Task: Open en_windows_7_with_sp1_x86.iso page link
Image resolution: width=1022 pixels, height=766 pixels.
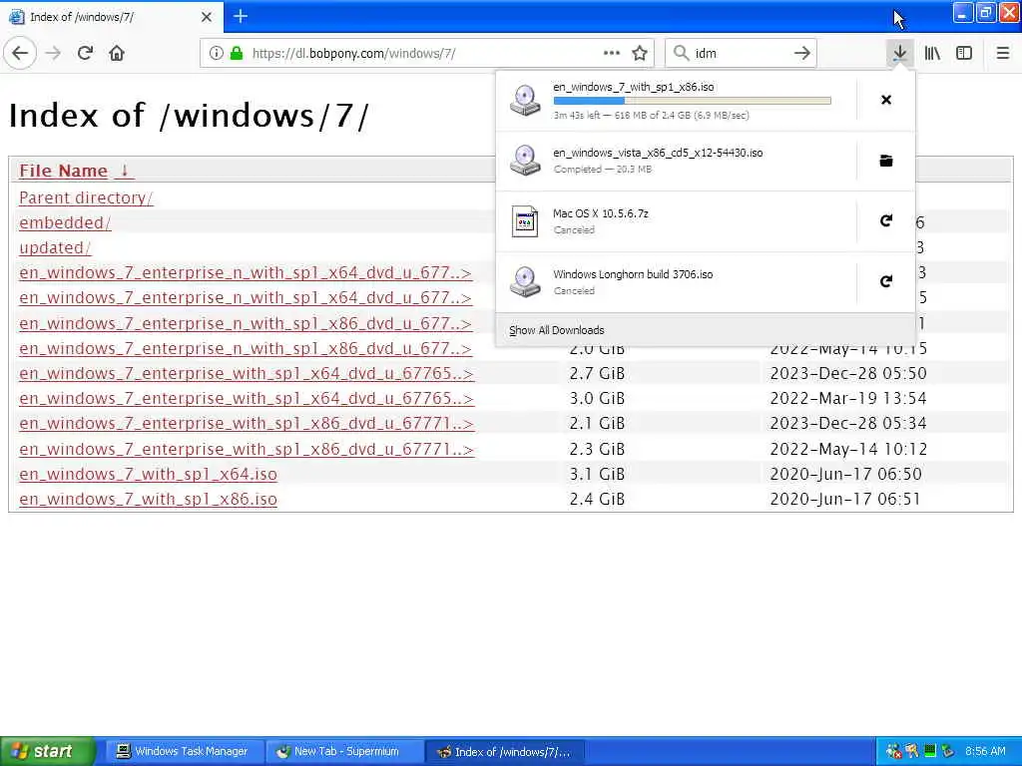Action: tap(148, 499)
